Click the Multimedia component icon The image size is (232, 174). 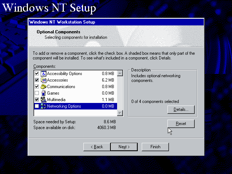[43, 100]
